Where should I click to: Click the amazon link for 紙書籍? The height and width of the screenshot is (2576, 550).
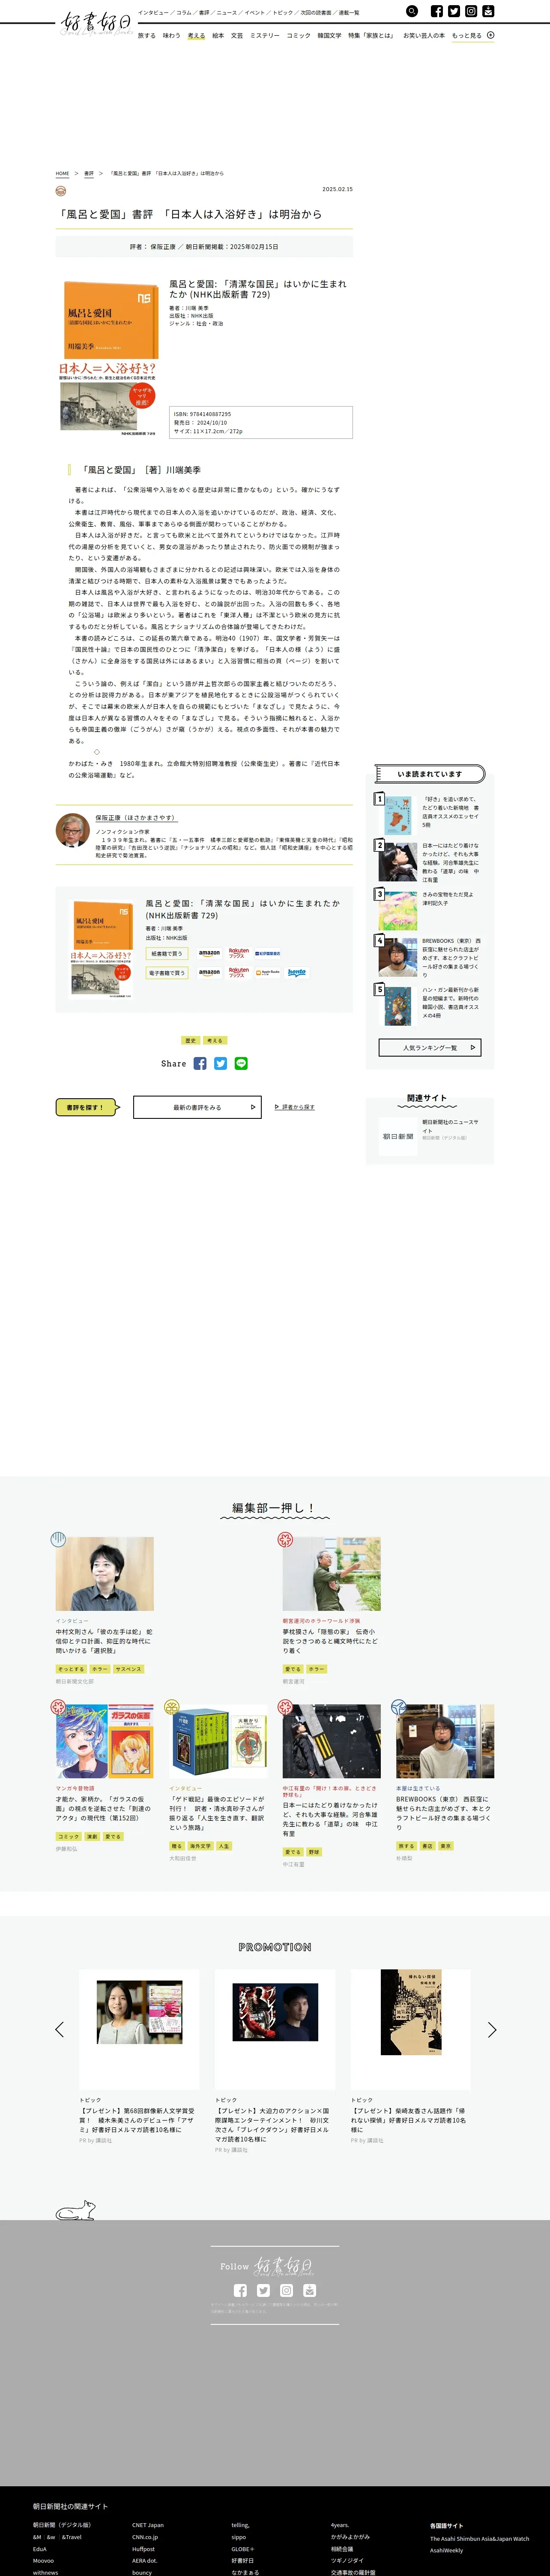[209, 954]
